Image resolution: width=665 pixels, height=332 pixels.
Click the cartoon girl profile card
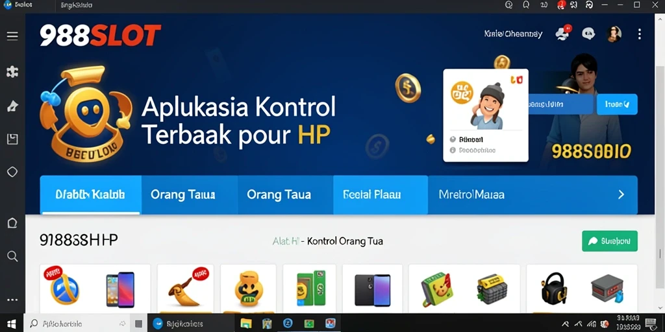[x=486, y=115]
